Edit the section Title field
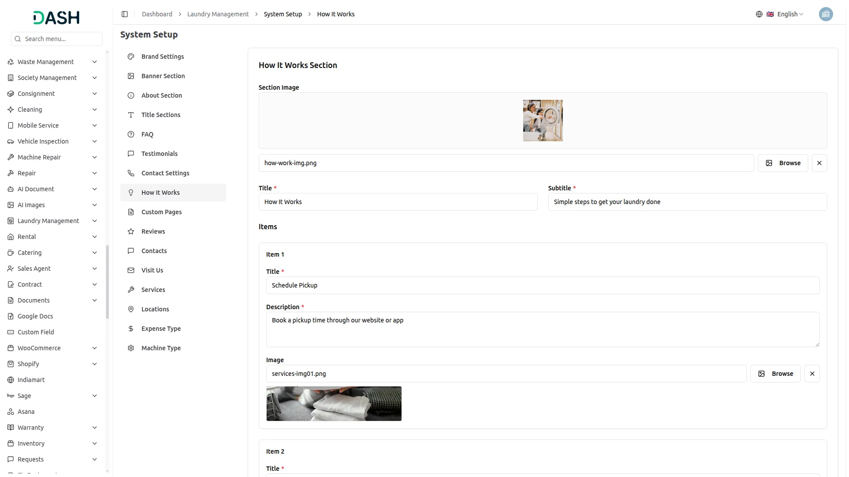Viewport: 849px width, 477px height. click(x=398, y=202)
